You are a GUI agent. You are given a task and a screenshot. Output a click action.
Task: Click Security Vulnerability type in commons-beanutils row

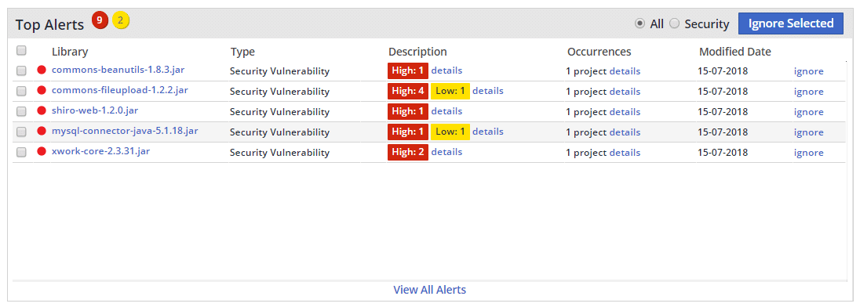point(279,71)
